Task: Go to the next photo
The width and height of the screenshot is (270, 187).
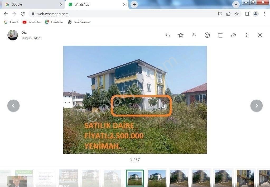Action: tap(257, 106)
